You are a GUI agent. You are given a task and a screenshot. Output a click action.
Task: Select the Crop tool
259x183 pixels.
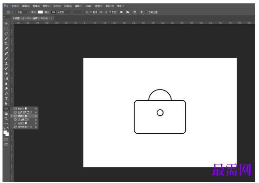coord(6,43)
